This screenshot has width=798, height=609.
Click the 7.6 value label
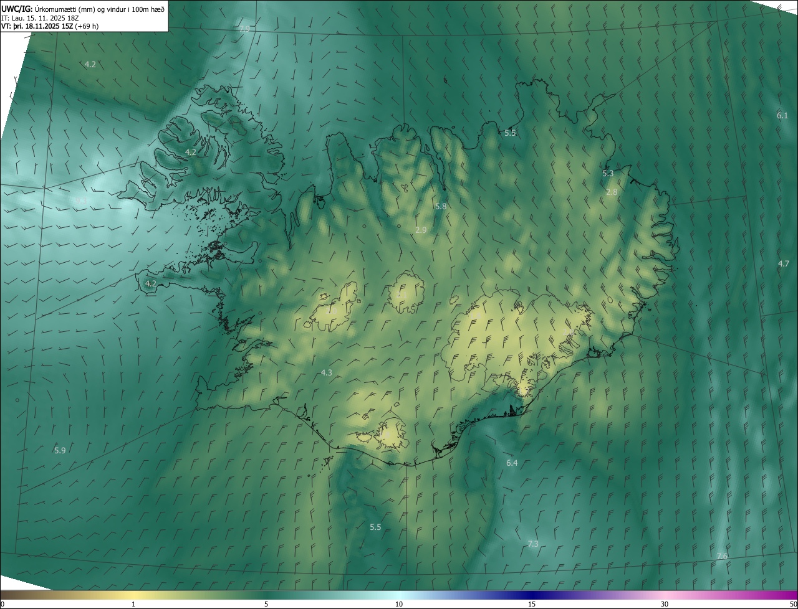pos(722,555)
